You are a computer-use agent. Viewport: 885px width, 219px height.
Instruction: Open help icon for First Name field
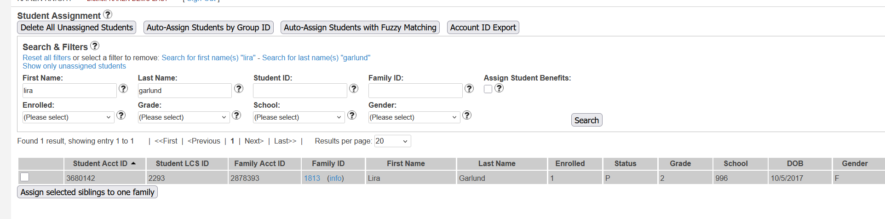[x=123, y=88]
